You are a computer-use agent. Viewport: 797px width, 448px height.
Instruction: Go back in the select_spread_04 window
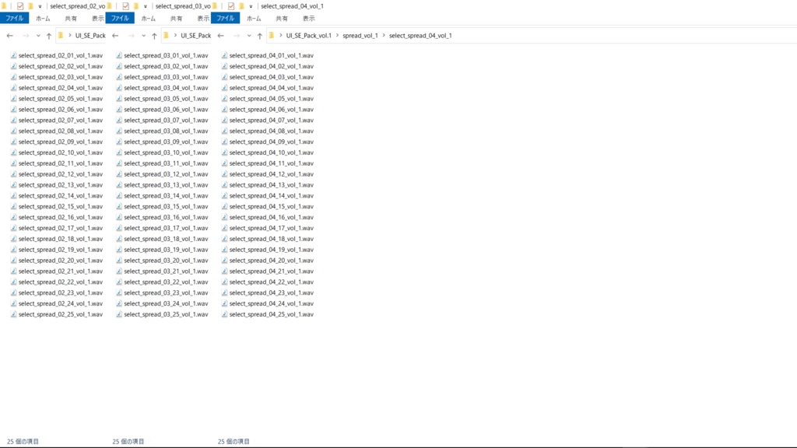pos(220,36)
